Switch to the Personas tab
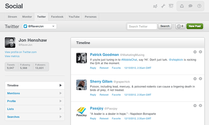This screenshot has width=209, height=125. (91, 17)
